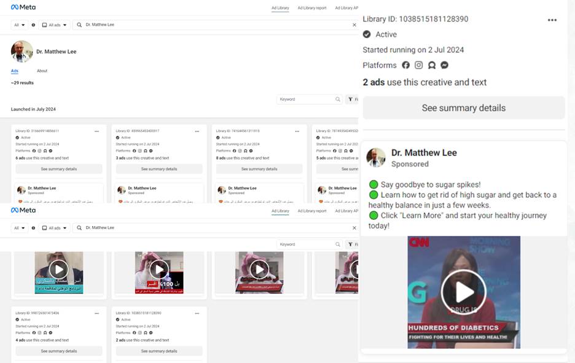Image resolution: width=575 pixels, height=363 pixels.
Task: Click Dr. Matthew Lee avatar in enlarged sponsored post
Action: [376, 158]
